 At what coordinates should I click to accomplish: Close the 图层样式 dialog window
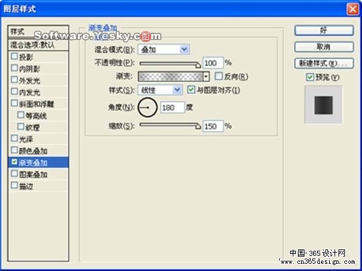pos(353,9)
